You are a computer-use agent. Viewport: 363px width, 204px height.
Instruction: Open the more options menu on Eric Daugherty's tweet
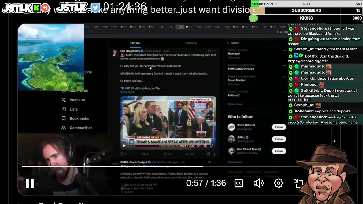tap(214, 51)
